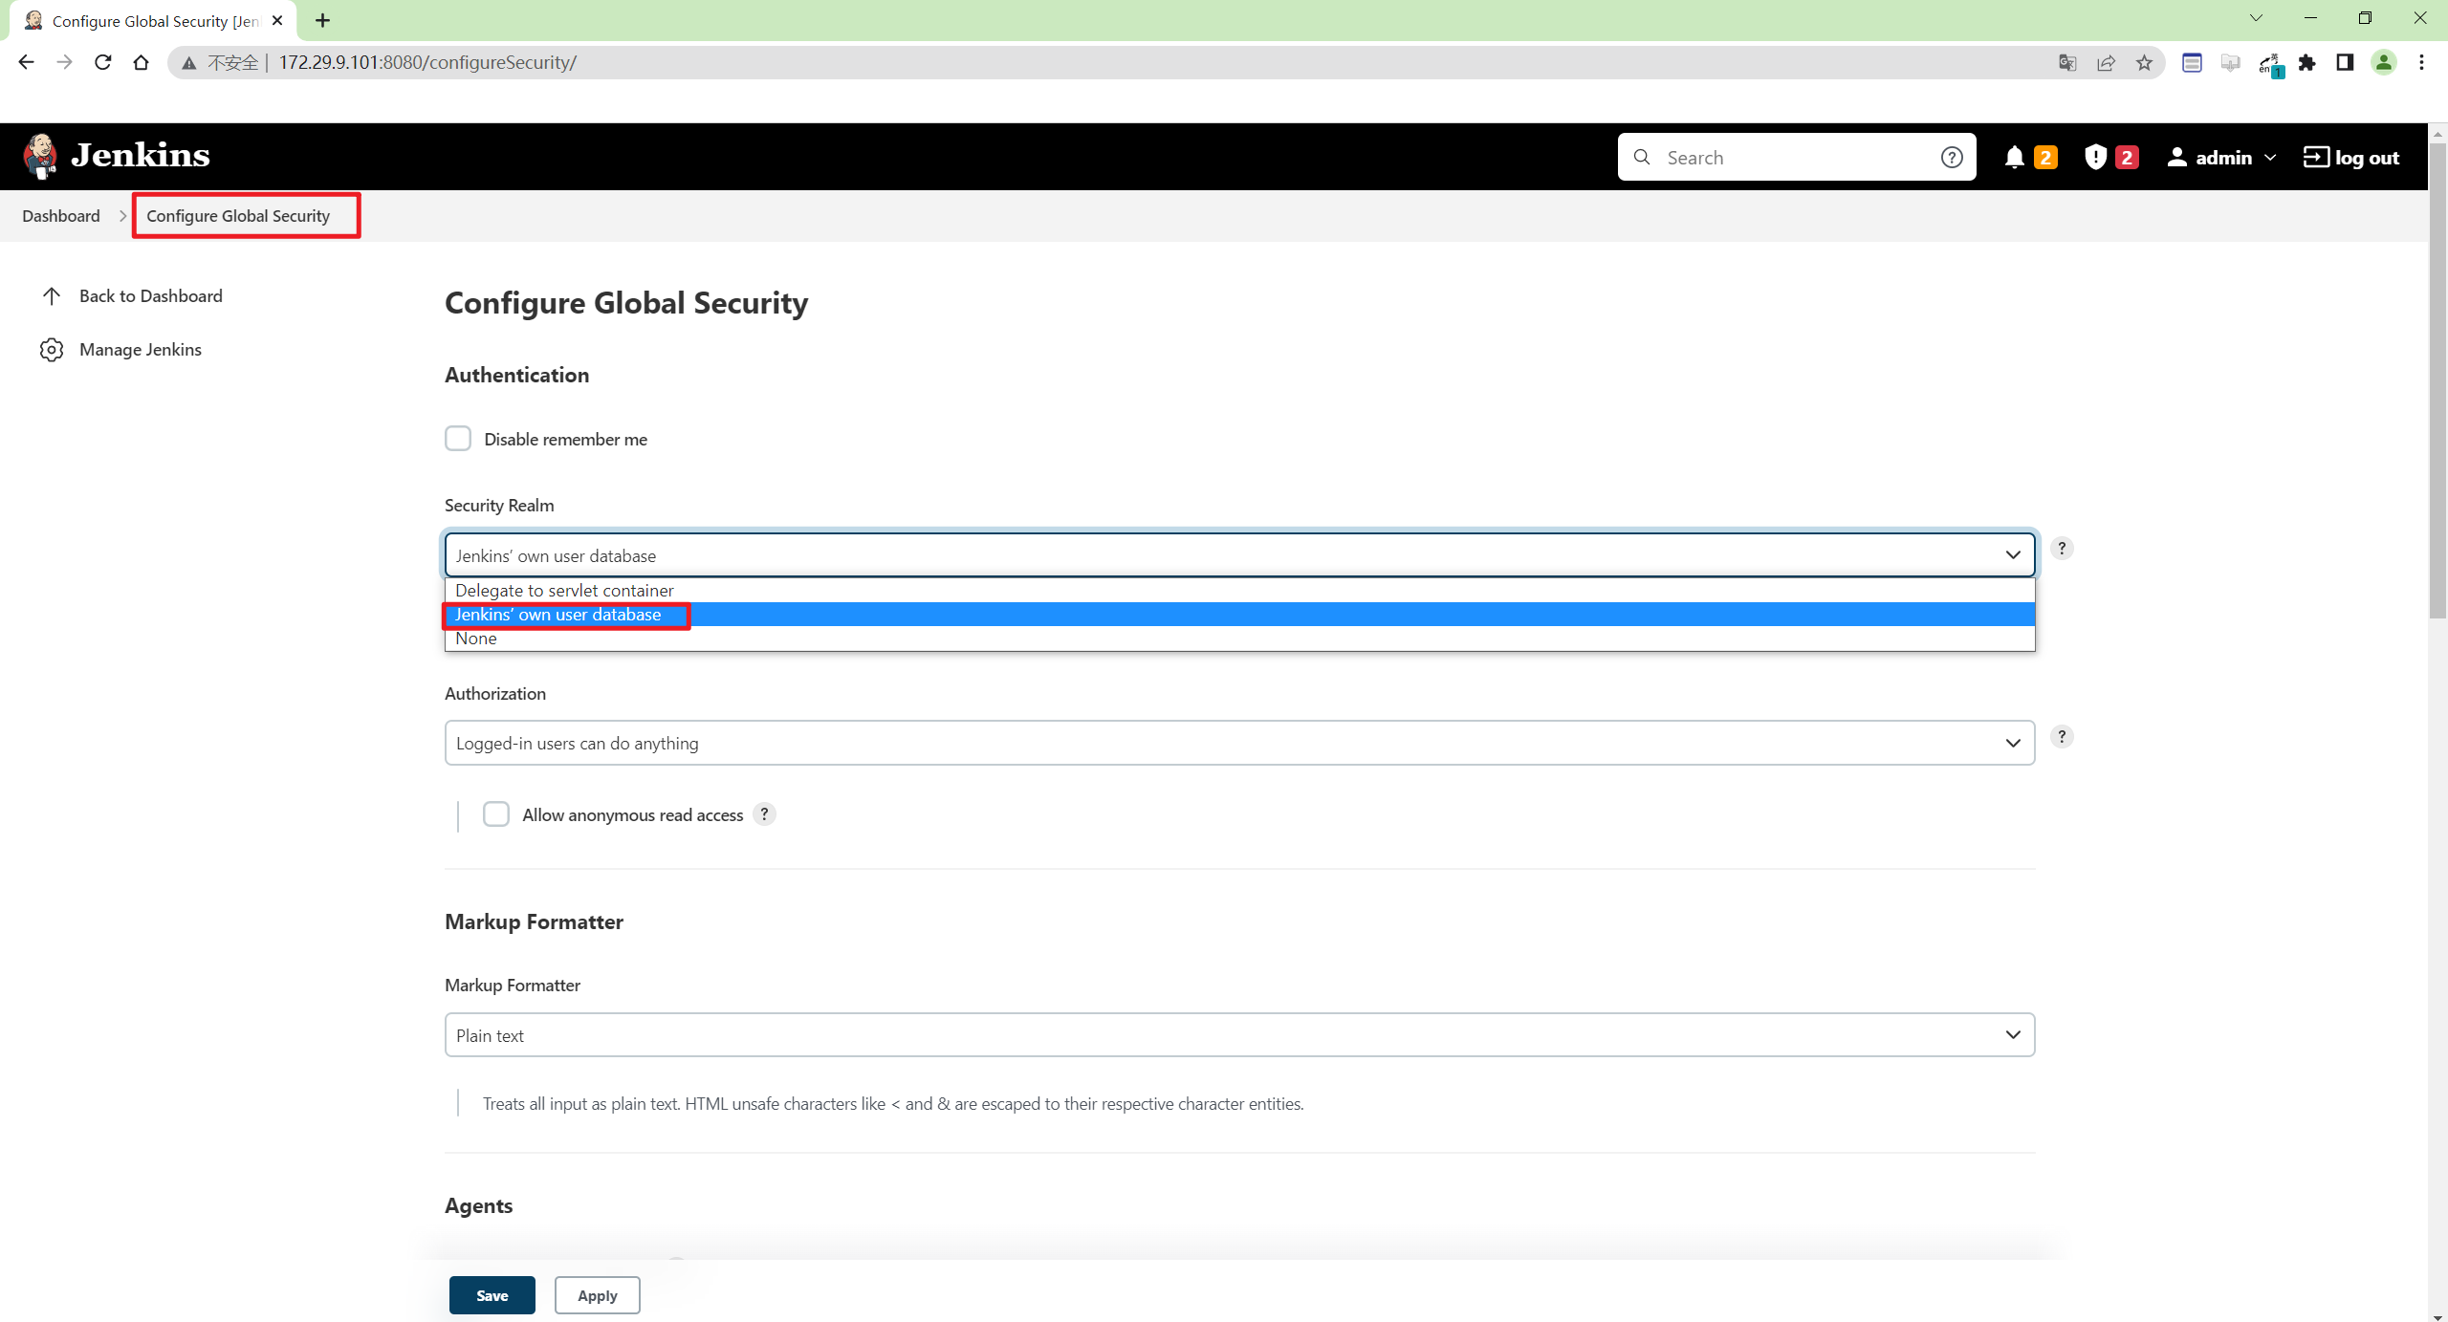Click the not secure warning icon
Image resolution: width=2448 pixels, height=1322 pixels.
[189, 63]
